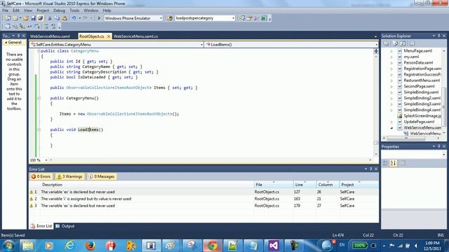Click the Cut toolbar icon
This screenshot has height=252, width=449.
click(50, 18)
